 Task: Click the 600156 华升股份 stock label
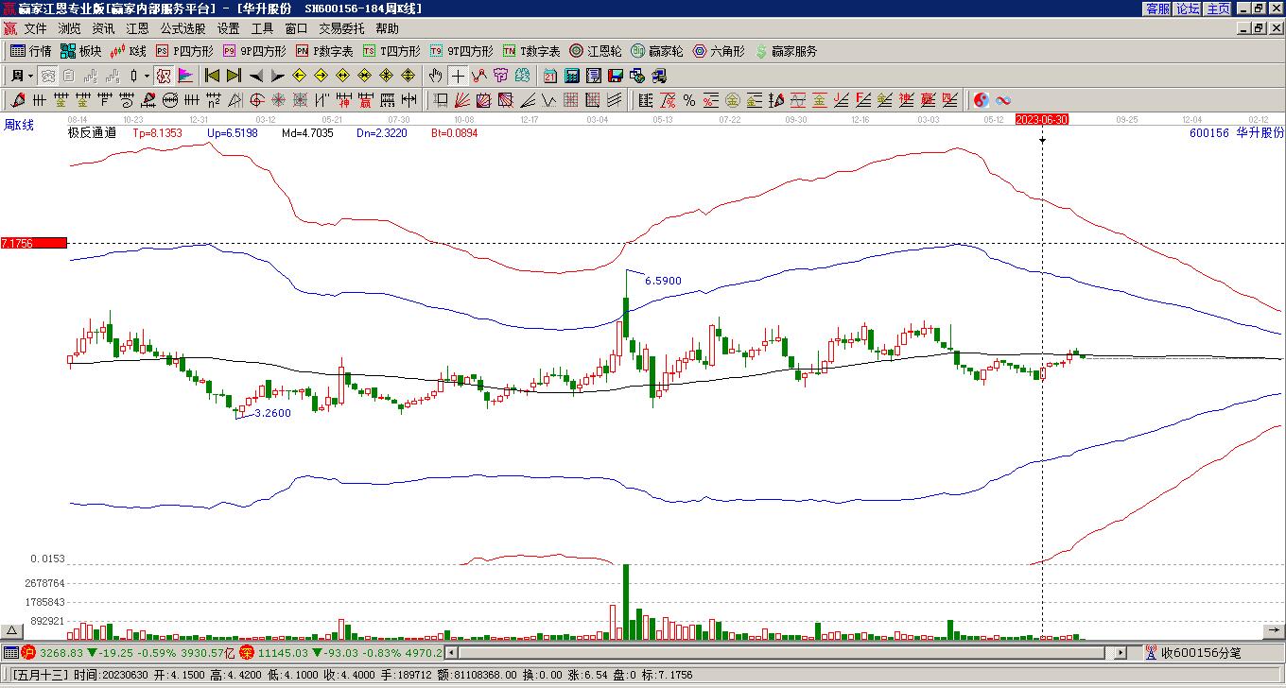(1237, 133)
